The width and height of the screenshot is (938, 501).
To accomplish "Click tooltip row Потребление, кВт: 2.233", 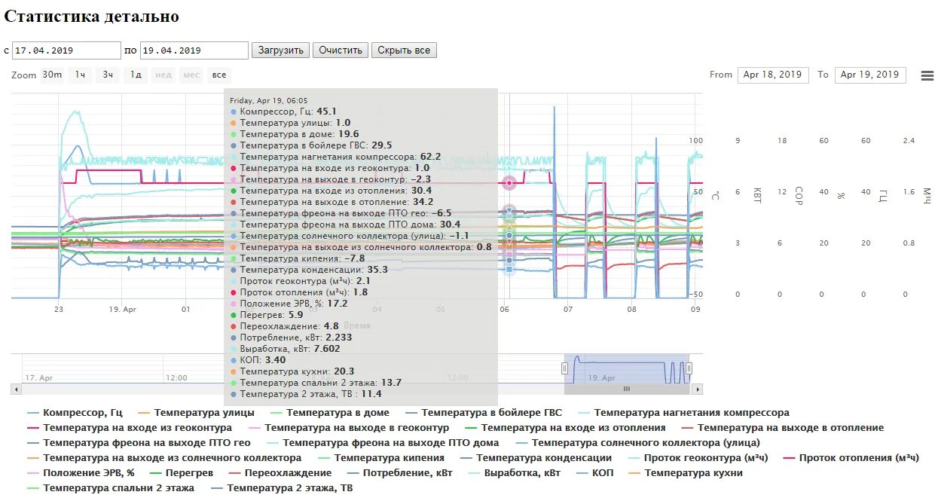I will click(291, 338).
